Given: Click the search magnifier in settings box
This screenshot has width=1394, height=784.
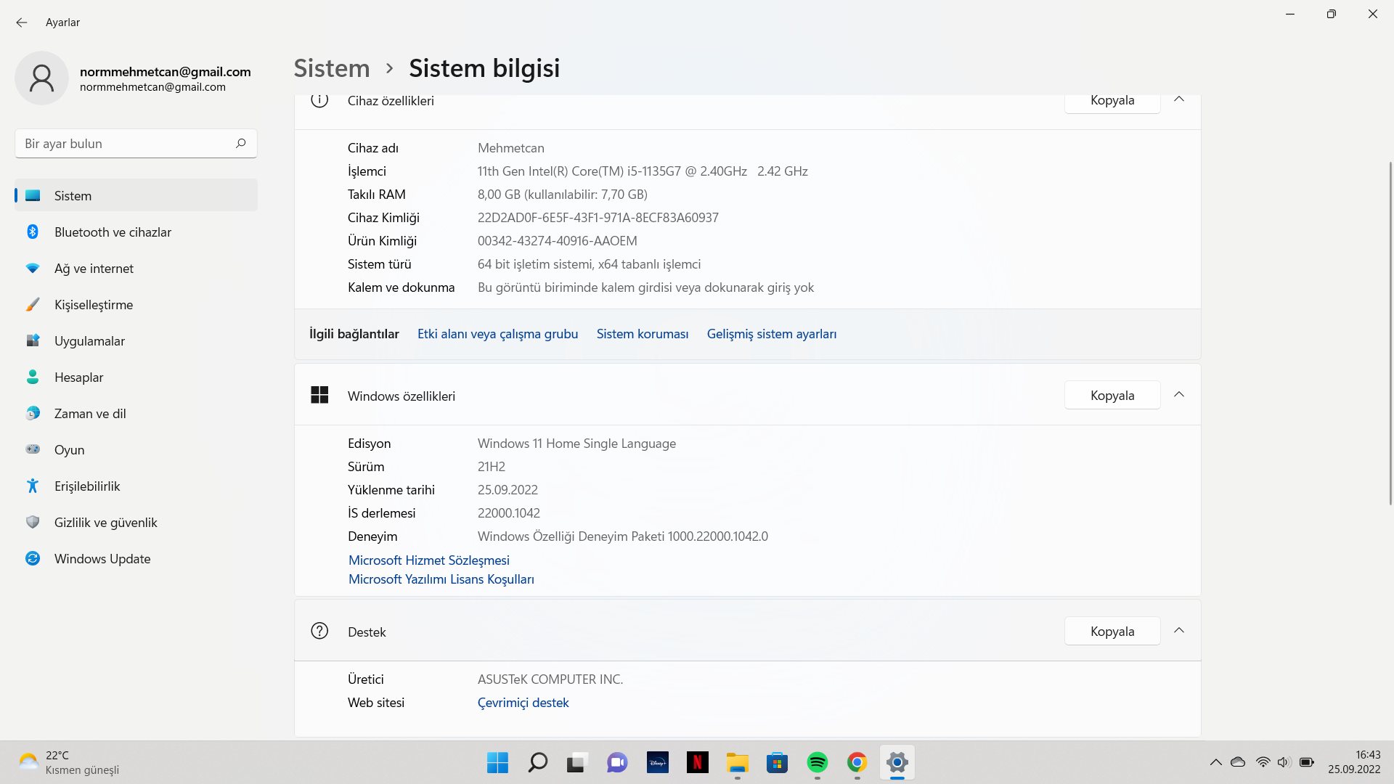Looking at the screenshot, I should click(241, 144).
